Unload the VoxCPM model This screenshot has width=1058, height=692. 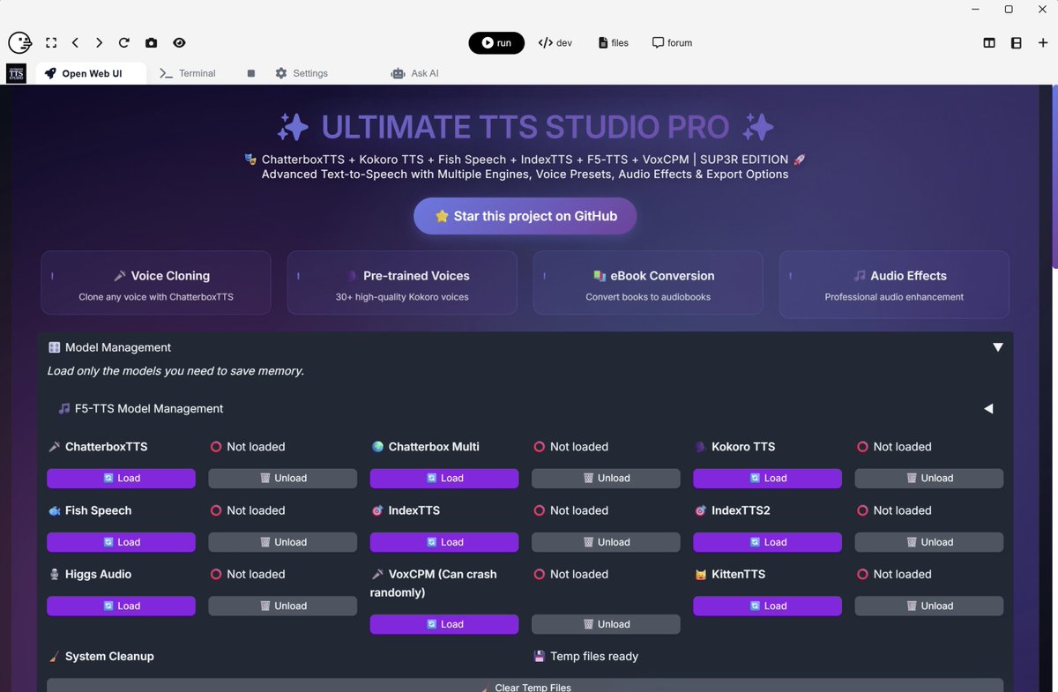(x=606, y=624)
